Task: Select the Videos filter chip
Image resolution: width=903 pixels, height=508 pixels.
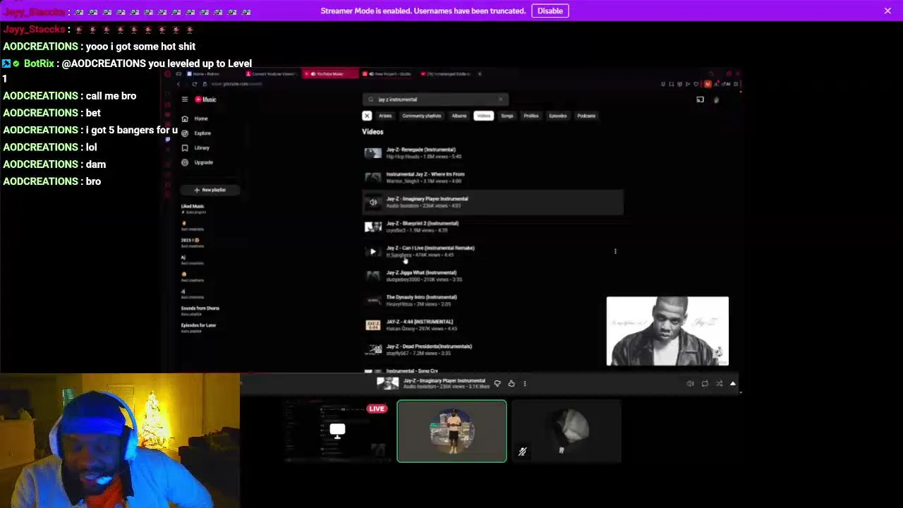Action: pyautogui.click(x=483, y=116)
